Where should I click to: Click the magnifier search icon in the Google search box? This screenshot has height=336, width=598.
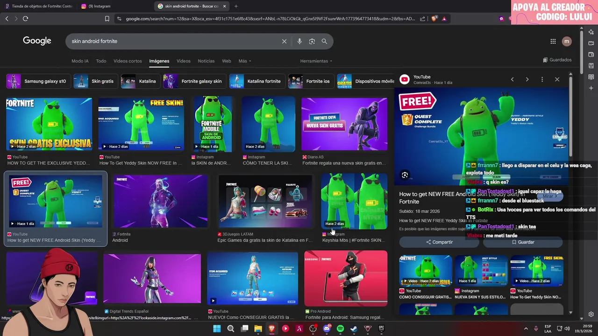click(x=324, y=41)
